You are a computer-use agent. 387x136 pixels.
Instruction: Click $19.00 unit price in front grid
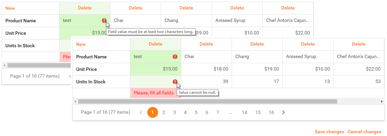click(x=257, y=69)
